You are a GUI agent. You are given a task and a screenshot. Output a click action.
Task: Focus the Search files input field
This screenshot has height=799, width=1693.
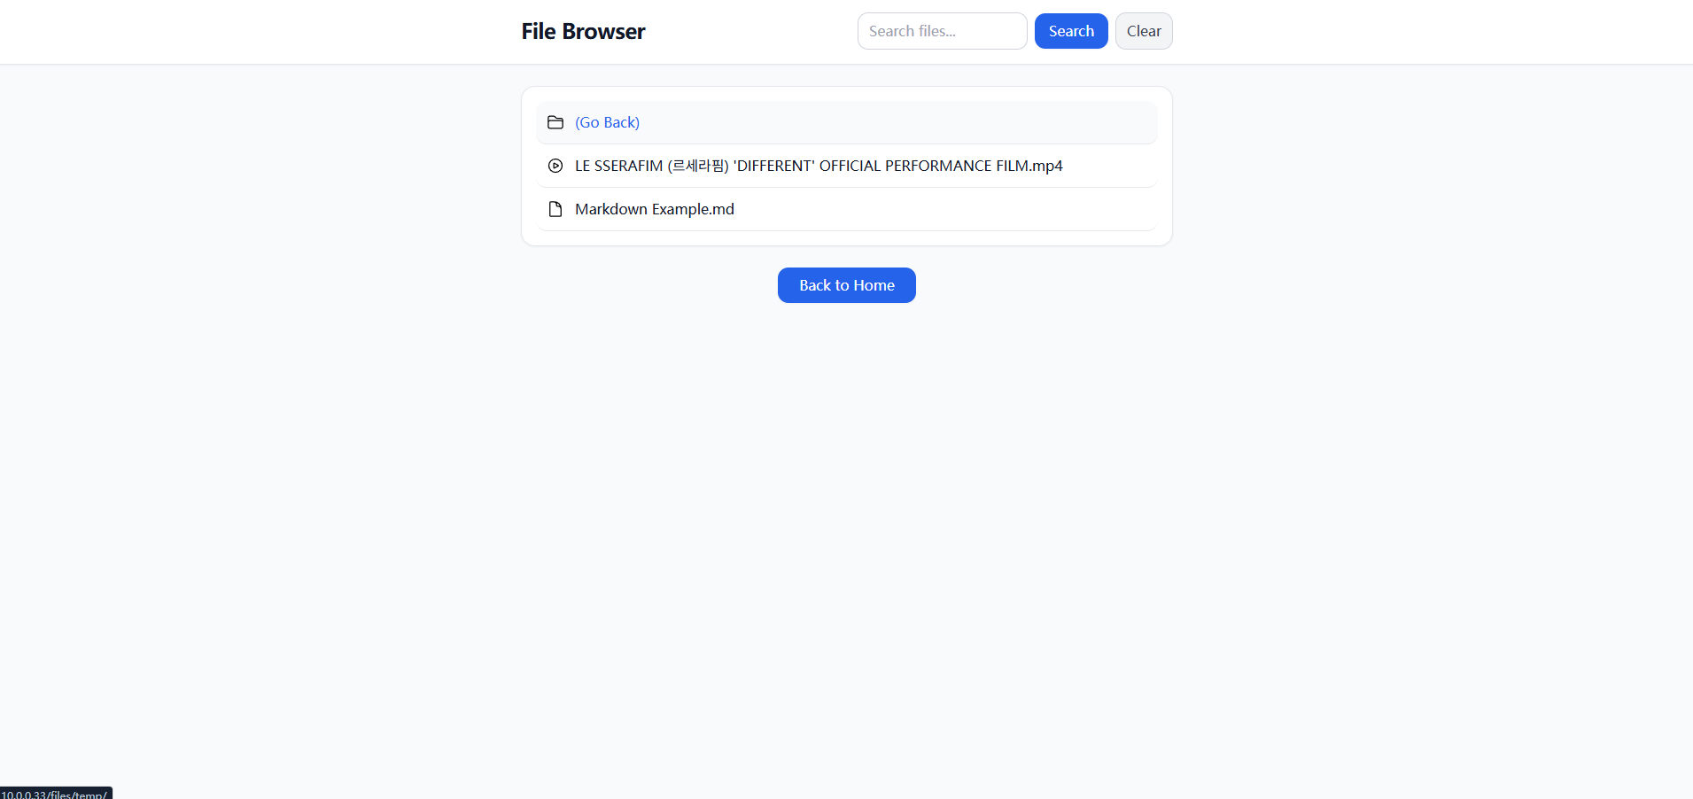click(x=942, y=31)
